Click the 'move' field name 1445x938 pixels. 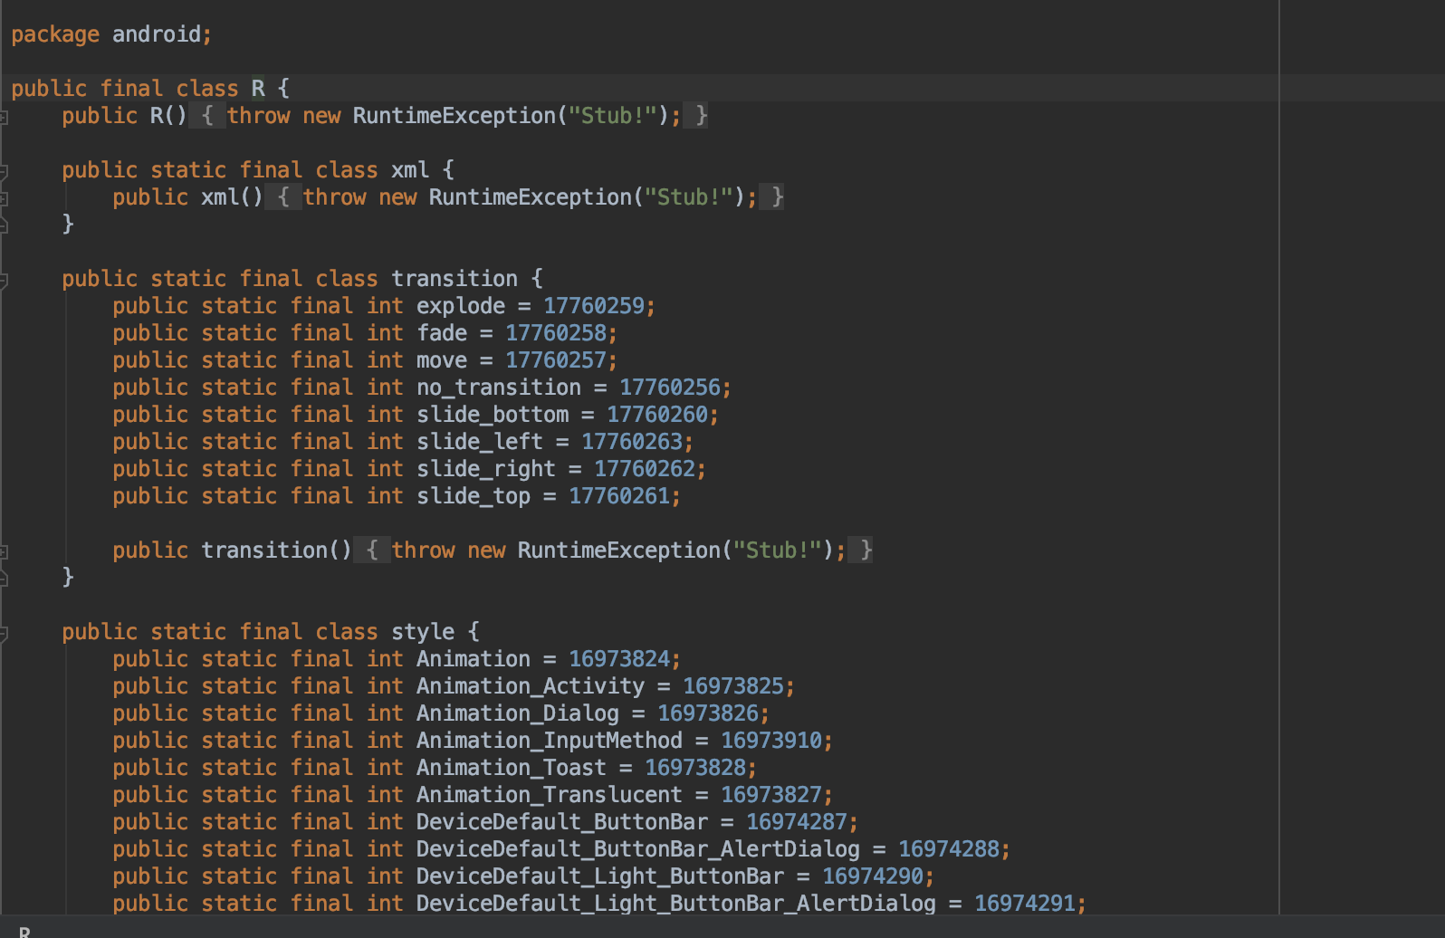pos(442,360)
